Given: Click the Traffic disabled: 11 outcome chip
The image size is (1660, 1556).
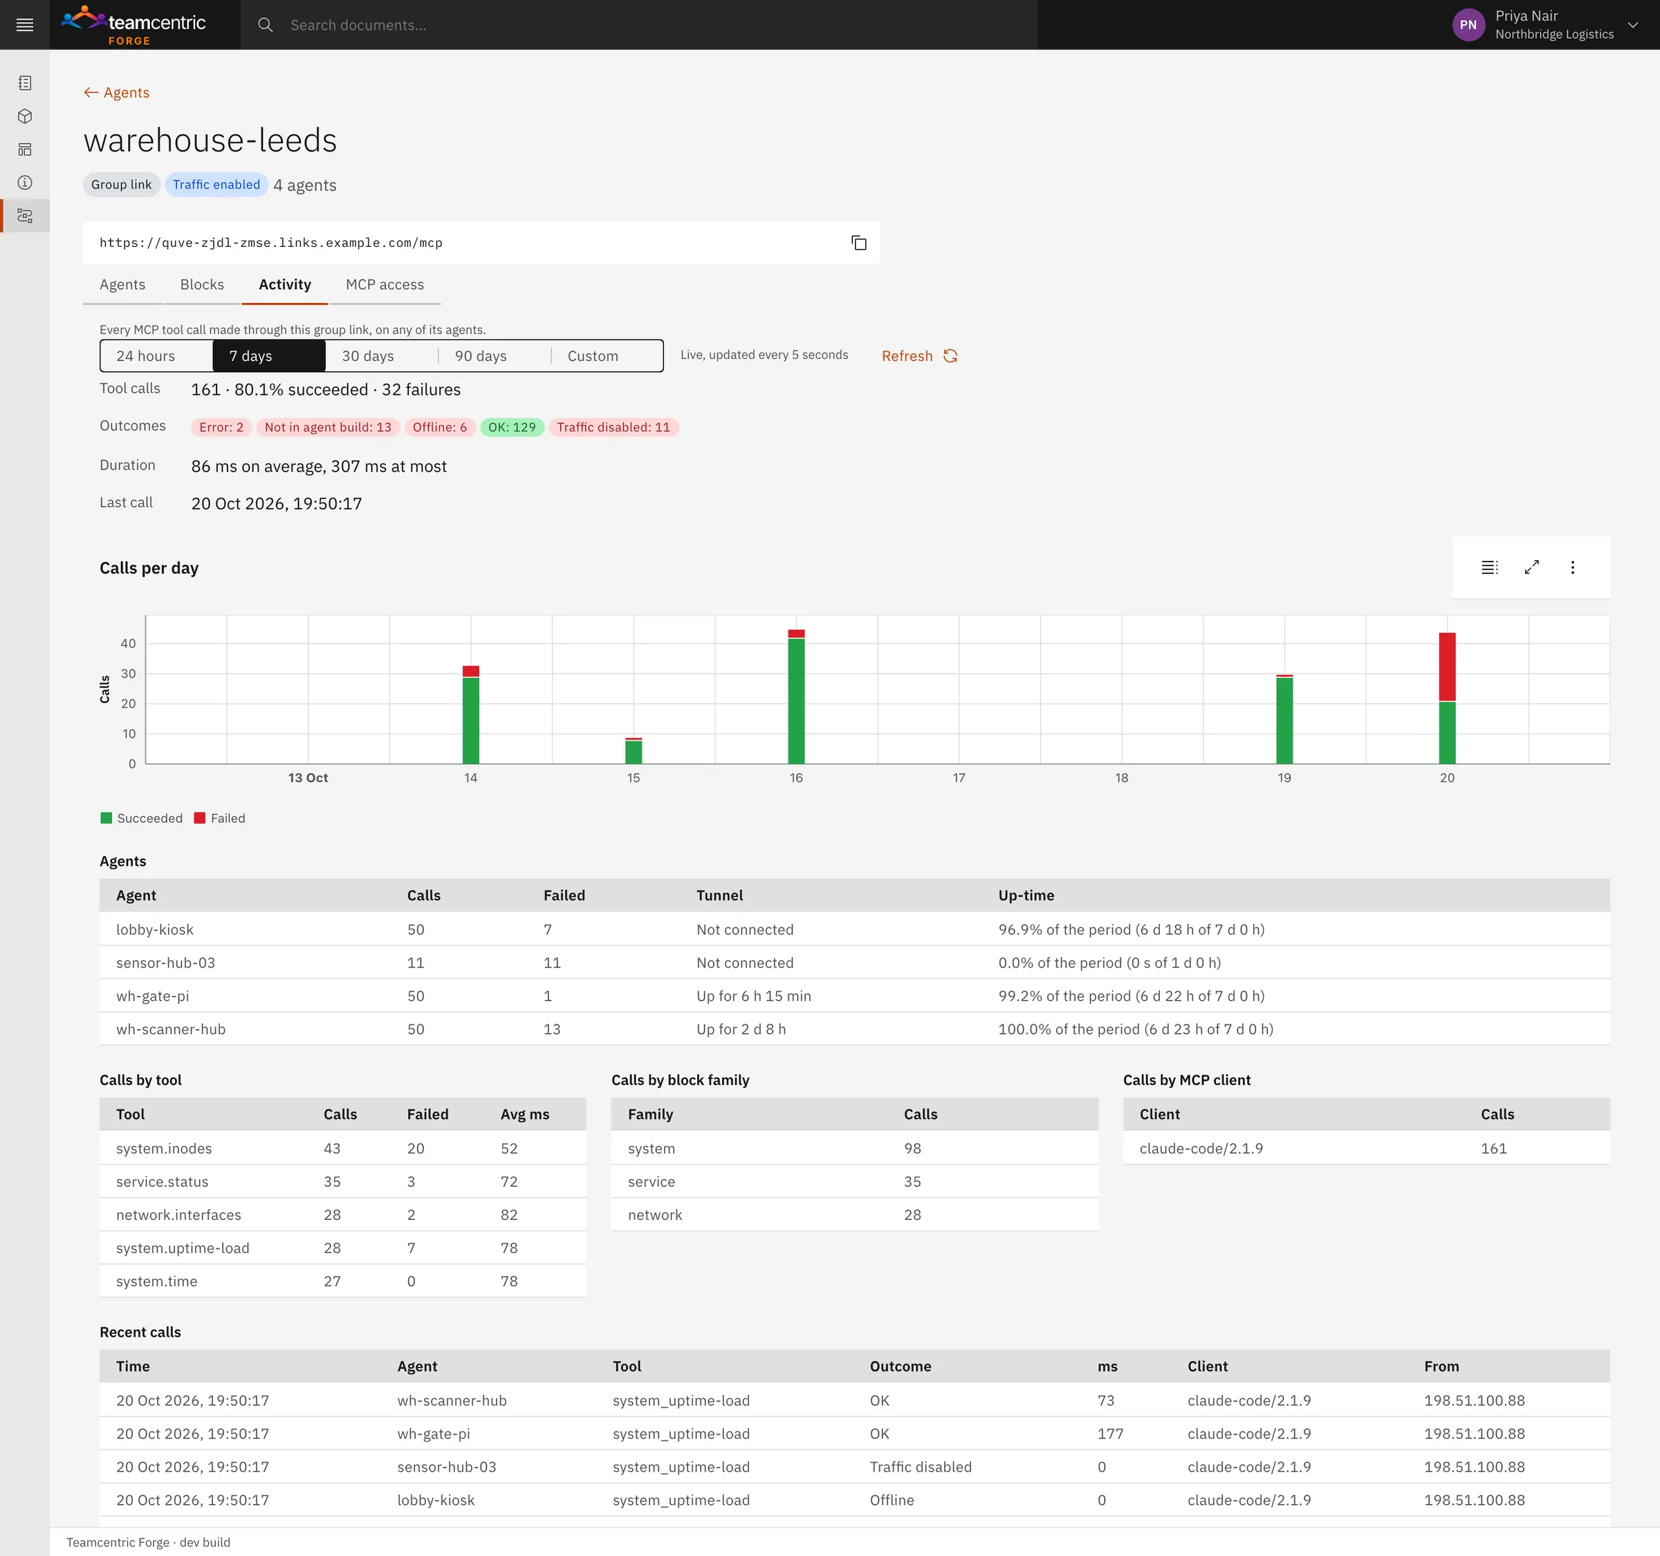Looking at the screenshot, I should 614,427.
